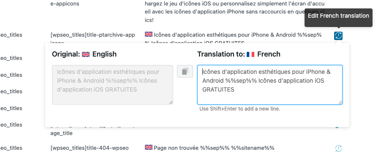
Task: Click the Use Shift+Enter hint text
Action: pos(240,109)
